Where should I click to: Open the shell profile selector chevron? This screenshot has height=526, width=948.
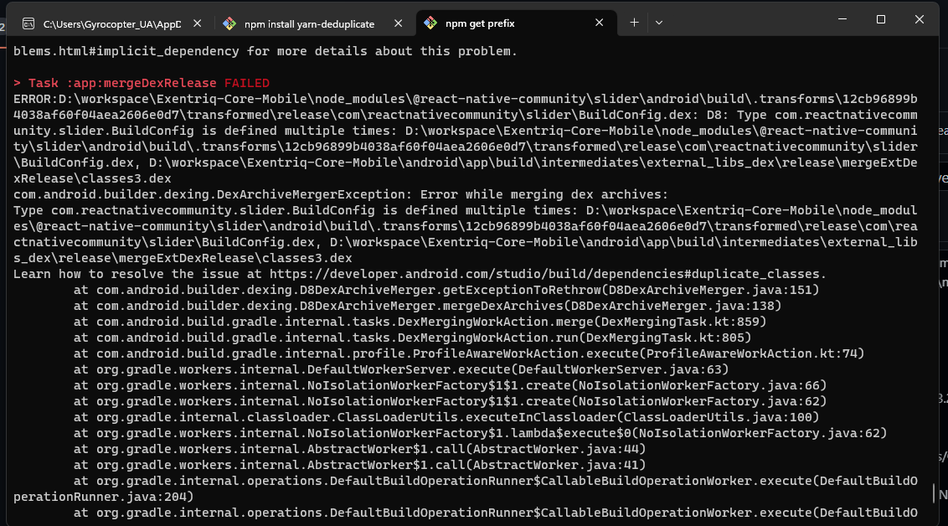(x=659, y=23)
